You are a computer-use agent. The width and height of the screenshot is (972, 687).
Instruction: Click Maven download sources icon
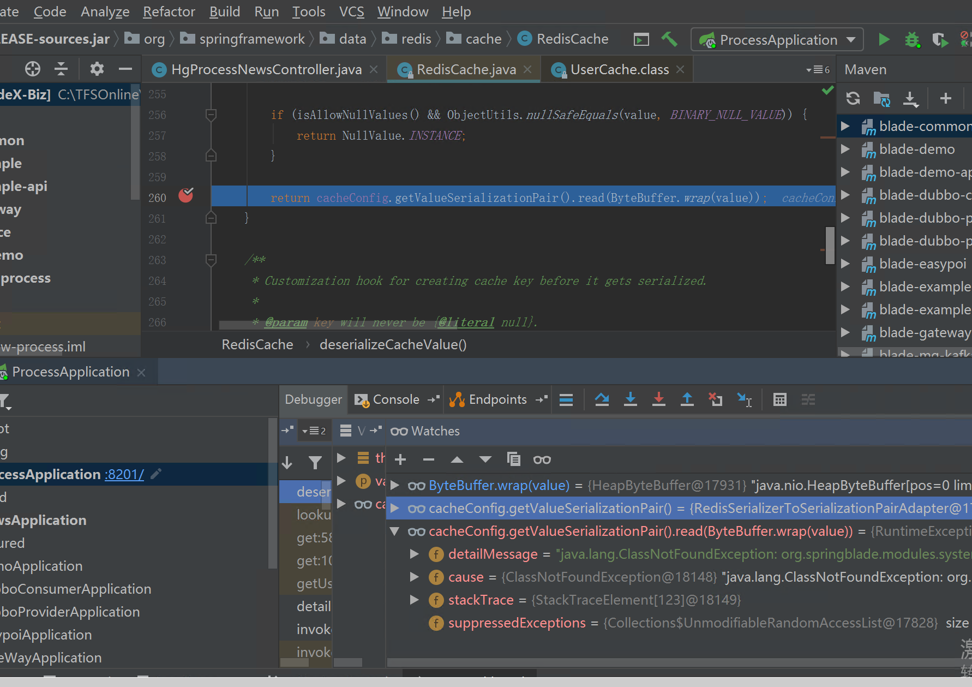point(910,99)
